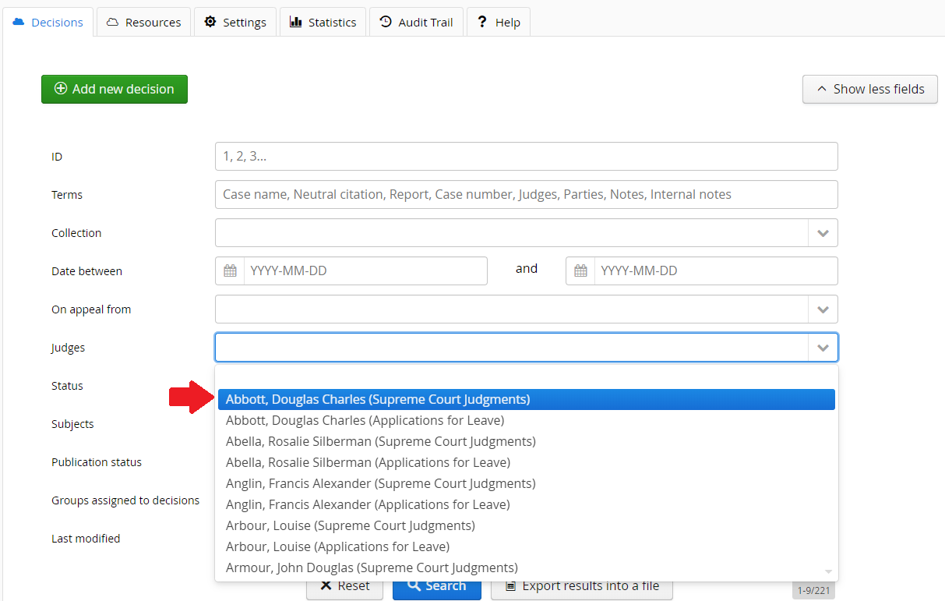This screenshot has width=945, height=601.
Task: Choose Abella, Rosalie Silberman (Applications for Leave)
Action: pyautogui.click(x=368, y=462)
